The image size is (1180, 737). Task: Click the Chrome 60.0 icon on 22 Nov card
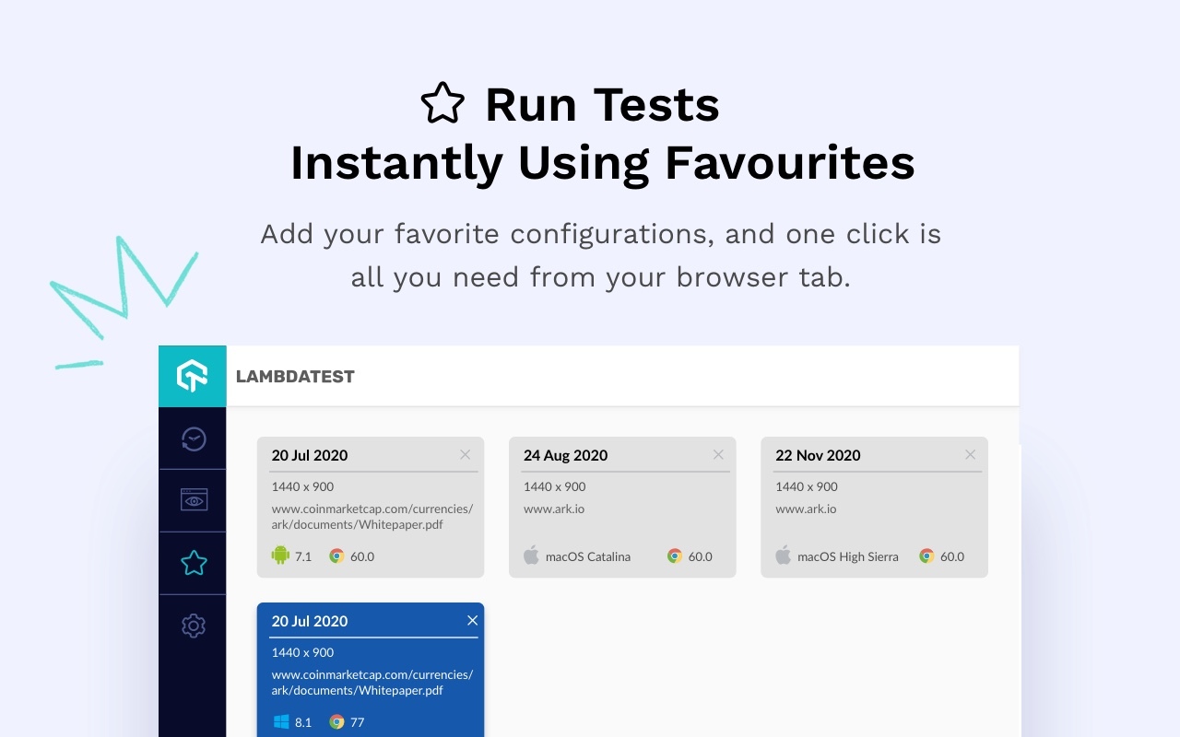[925, 556]
